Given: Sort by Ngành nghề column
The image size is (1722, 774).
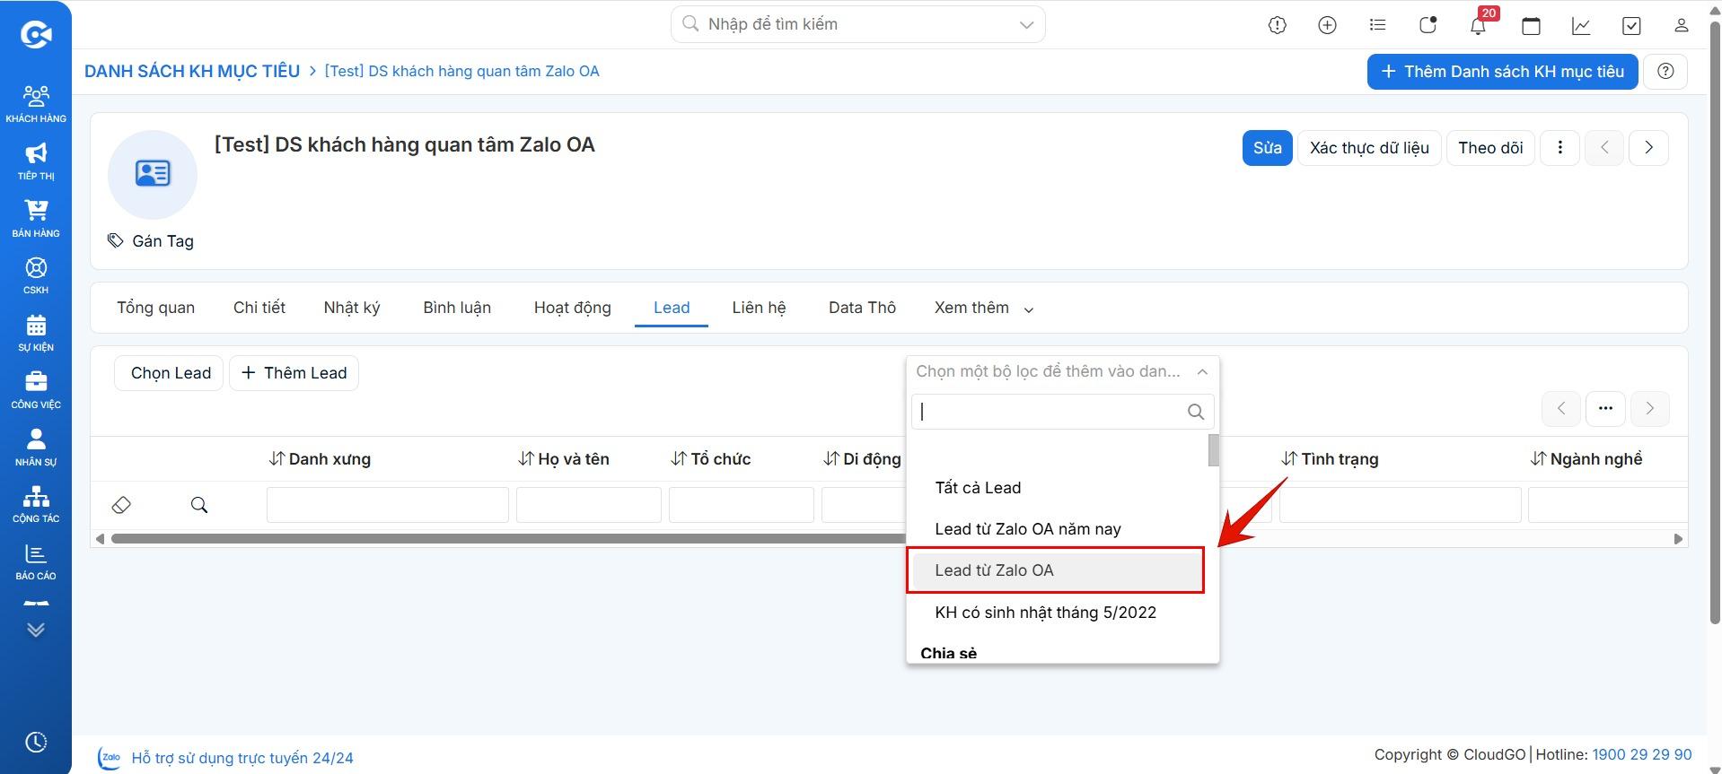Looking at the screenshot, I should [x=1586, y=459].
